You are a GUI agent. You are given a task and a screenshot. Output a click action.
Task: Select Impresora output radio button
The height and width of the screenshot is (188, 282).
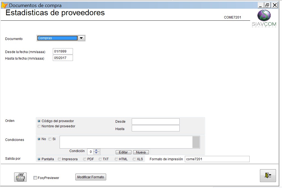pyautogui.click(x=59, y=159)
